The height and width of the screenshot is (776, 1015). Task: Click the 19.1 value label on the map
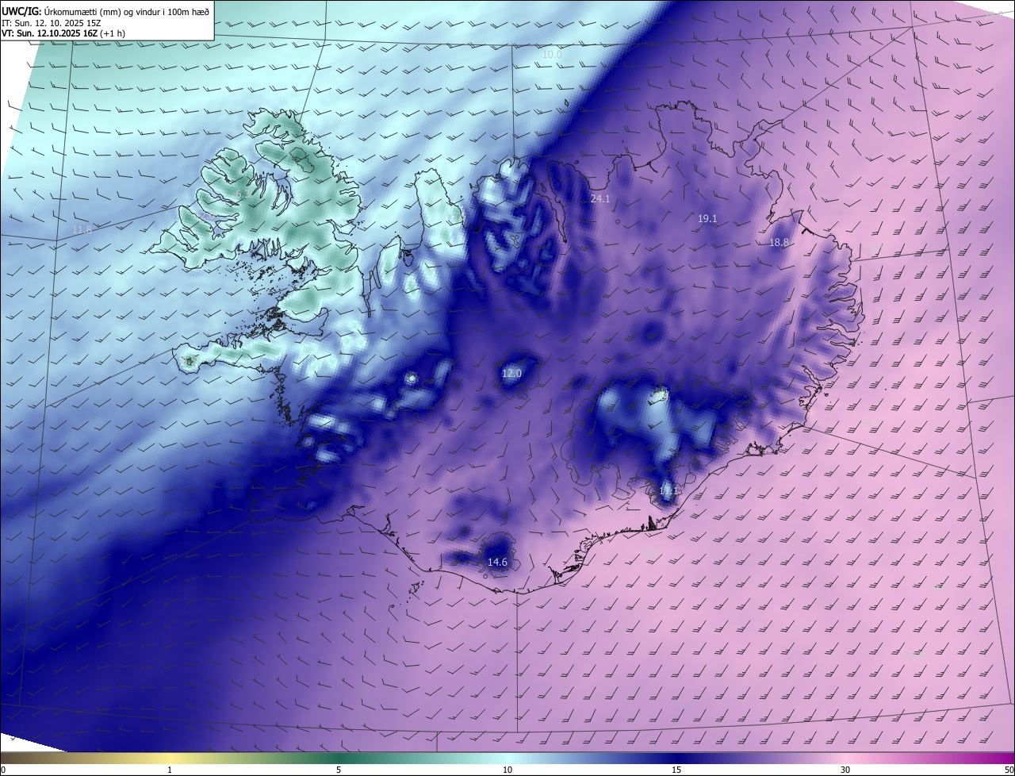(x=707, y=218)
